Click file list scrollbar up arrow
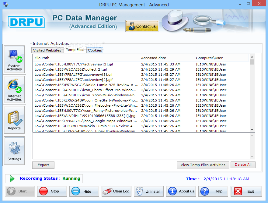 point(252,57)
